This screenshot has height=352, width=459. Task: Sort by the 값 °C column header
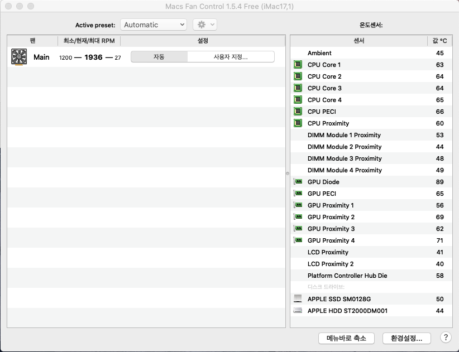pos(439,41)
